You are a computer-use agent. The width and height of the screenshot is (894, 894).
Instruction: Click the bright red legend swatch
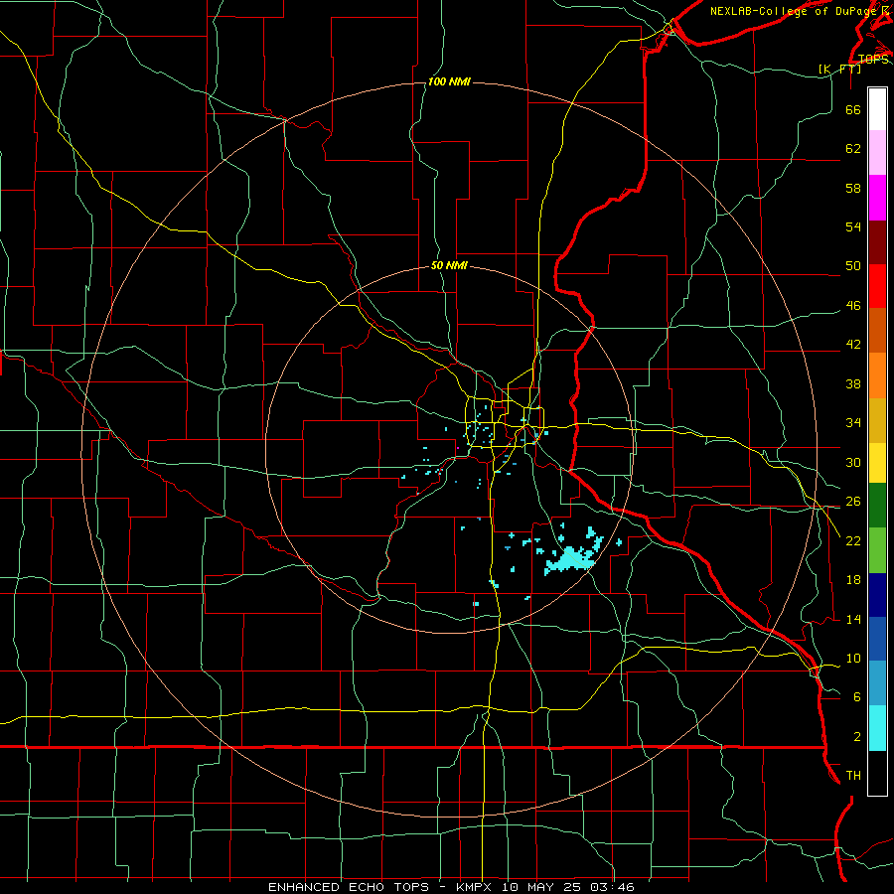pyautogui.click(x=877, y=286)
